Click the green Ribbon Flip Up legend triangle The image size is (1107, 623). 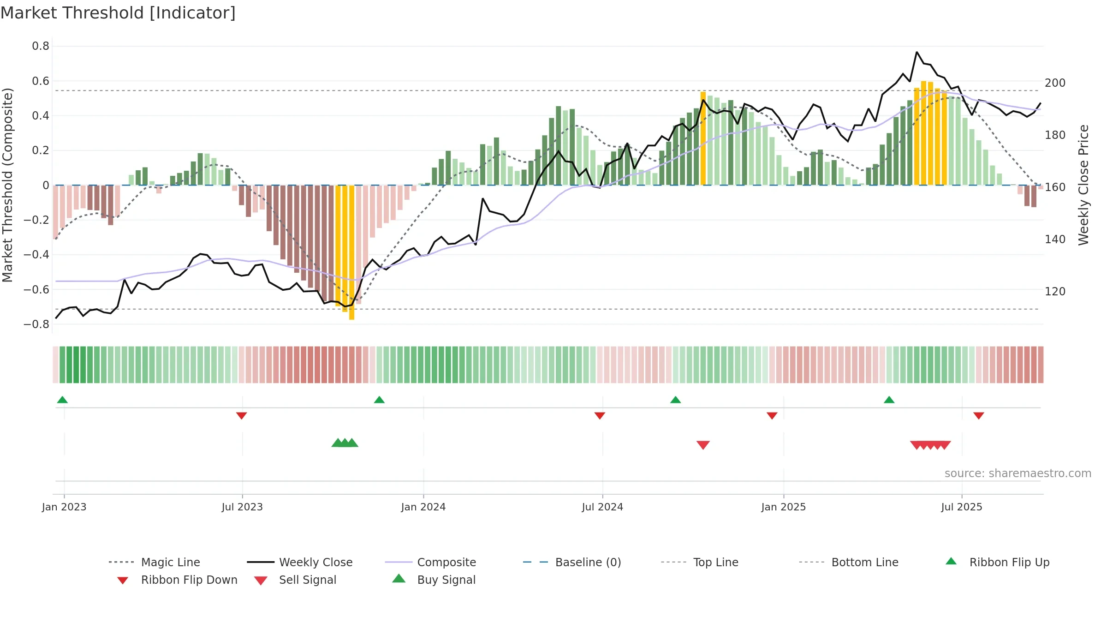tap(951, 561)
